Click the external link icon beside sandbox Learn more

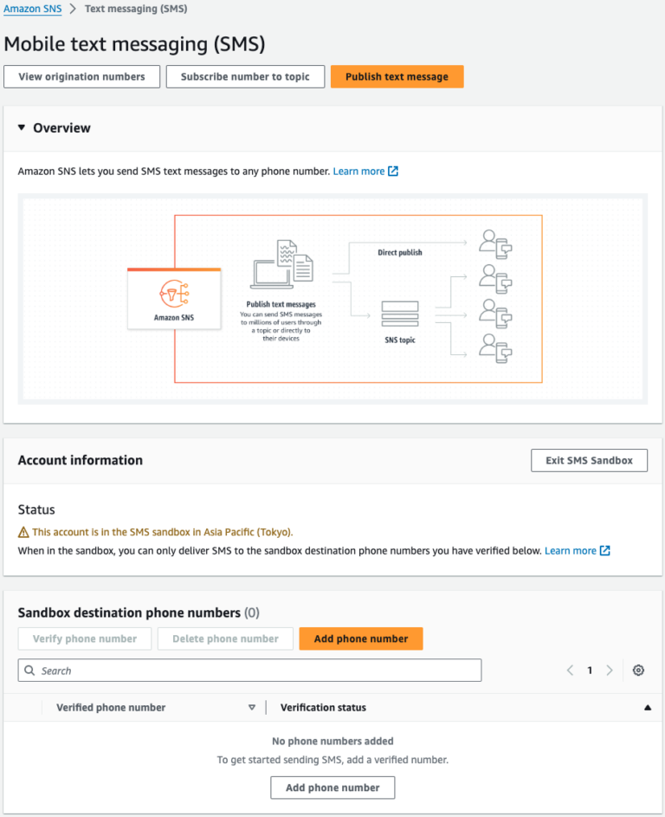(x=606, y=549)
